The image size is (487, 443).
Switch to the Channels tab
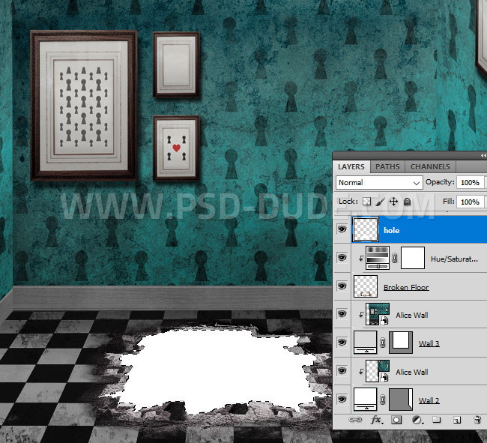click(x=430, y=166)
